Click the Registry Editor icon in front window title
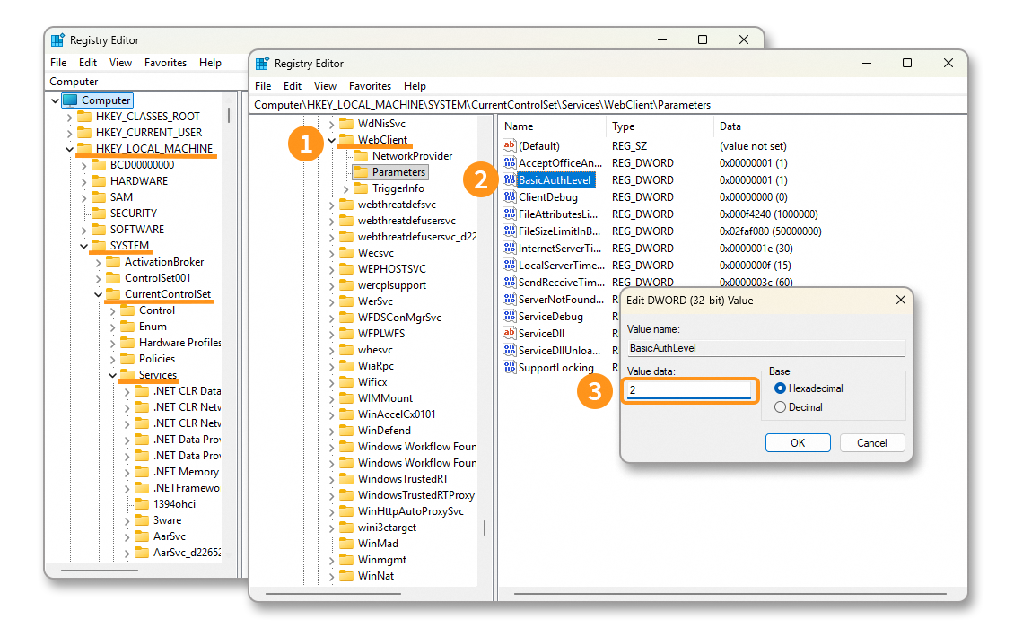Viewport: 1014px width, 628px height. coord(262,64)
